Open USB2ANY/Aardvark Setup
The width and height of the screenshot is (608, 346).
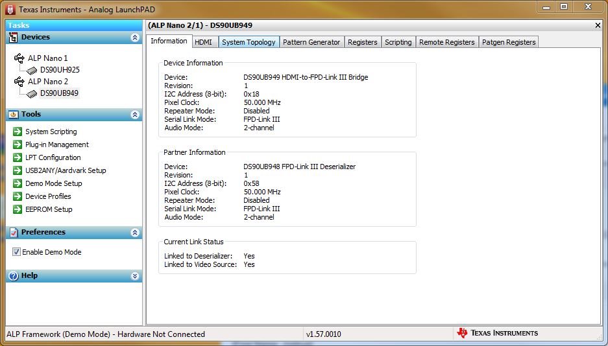[66, 170]
